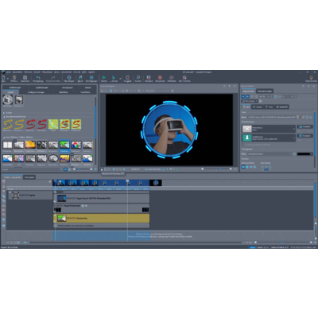Open the Projekt menu
Image resolution: width=318 pixels, height=318 pixels.
pyautogui.click(x=37, y=72)
